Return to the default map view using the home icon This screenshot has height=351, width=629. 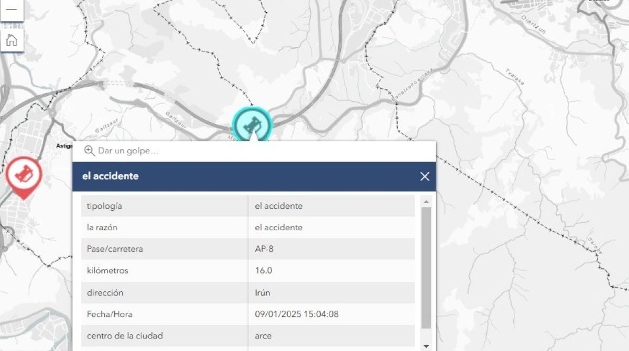(x=12, y=40)
